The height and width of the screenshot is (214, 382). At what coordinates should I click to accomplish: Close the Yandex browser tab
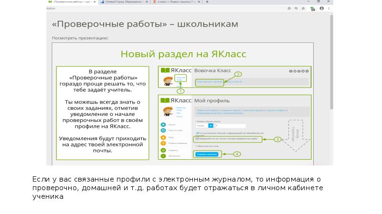(199, 2)
